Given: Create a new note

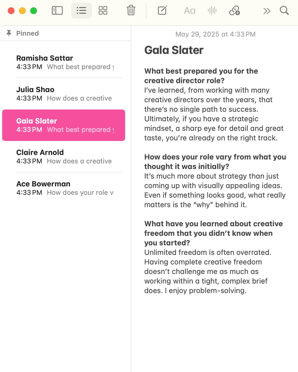Looking at the screenshot, I should tap(162, 11).
